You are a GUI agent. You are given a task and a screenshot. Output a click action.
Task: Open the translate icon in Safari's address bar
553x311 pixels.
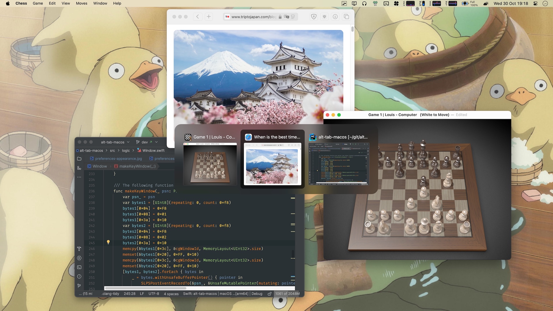(x=287, y=17)
